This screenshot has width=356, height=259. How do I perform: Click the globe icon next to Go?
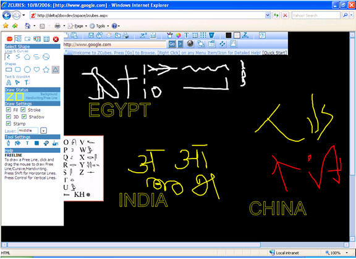click(190, 43)
